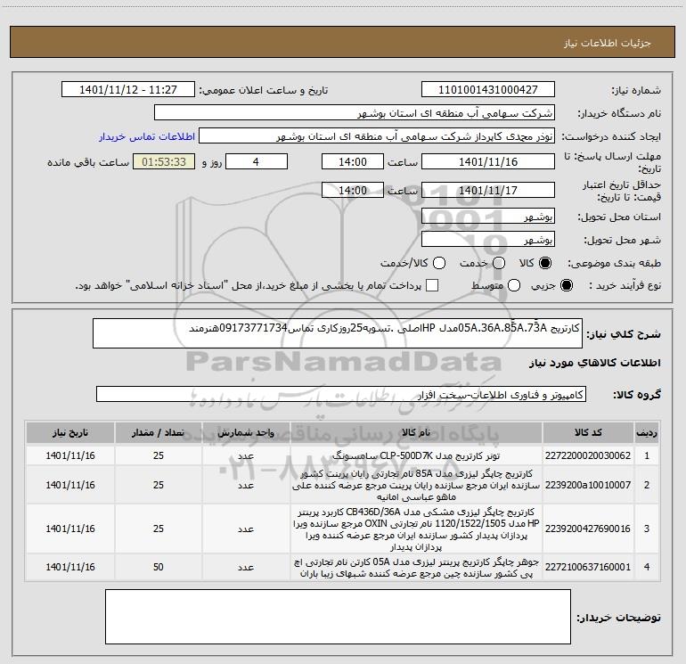Click the تعداد / مقدار column header
This screenshot has height=664, width=686.
(159, 433)
